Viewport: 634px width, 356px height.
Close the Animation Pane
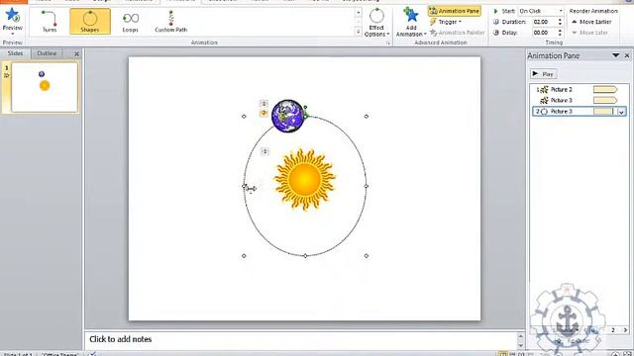point(627,55)
